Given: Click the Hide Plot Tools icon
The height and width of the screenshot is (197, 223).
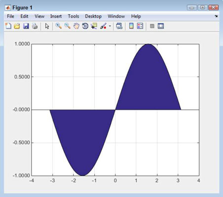Looking at the screenshot, I should point(152,26).
